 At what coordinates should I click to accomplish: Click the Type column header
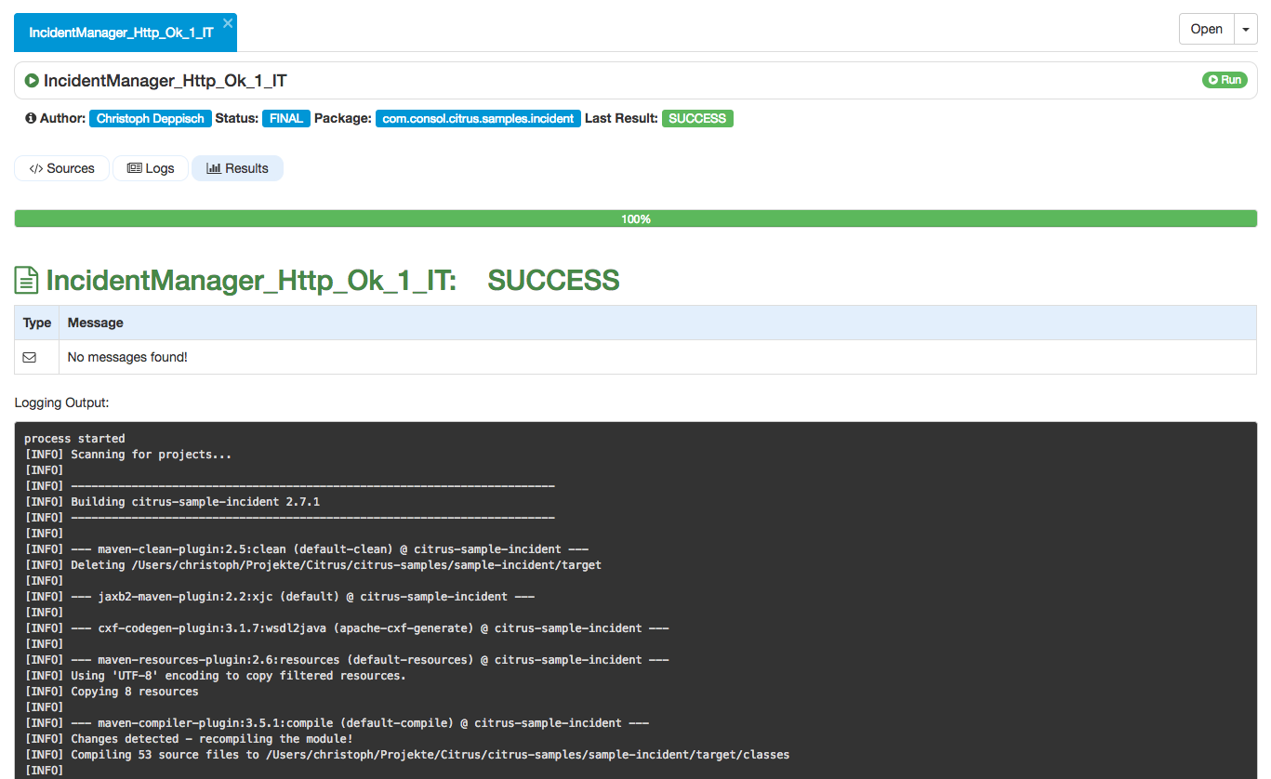coord(37,323)
